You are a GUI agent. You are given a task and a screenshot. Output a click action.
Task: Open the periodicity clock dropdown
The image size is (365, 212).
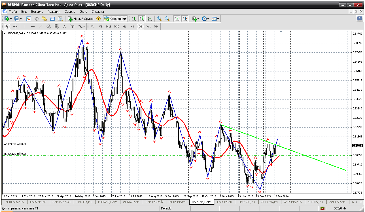(205, 19)
